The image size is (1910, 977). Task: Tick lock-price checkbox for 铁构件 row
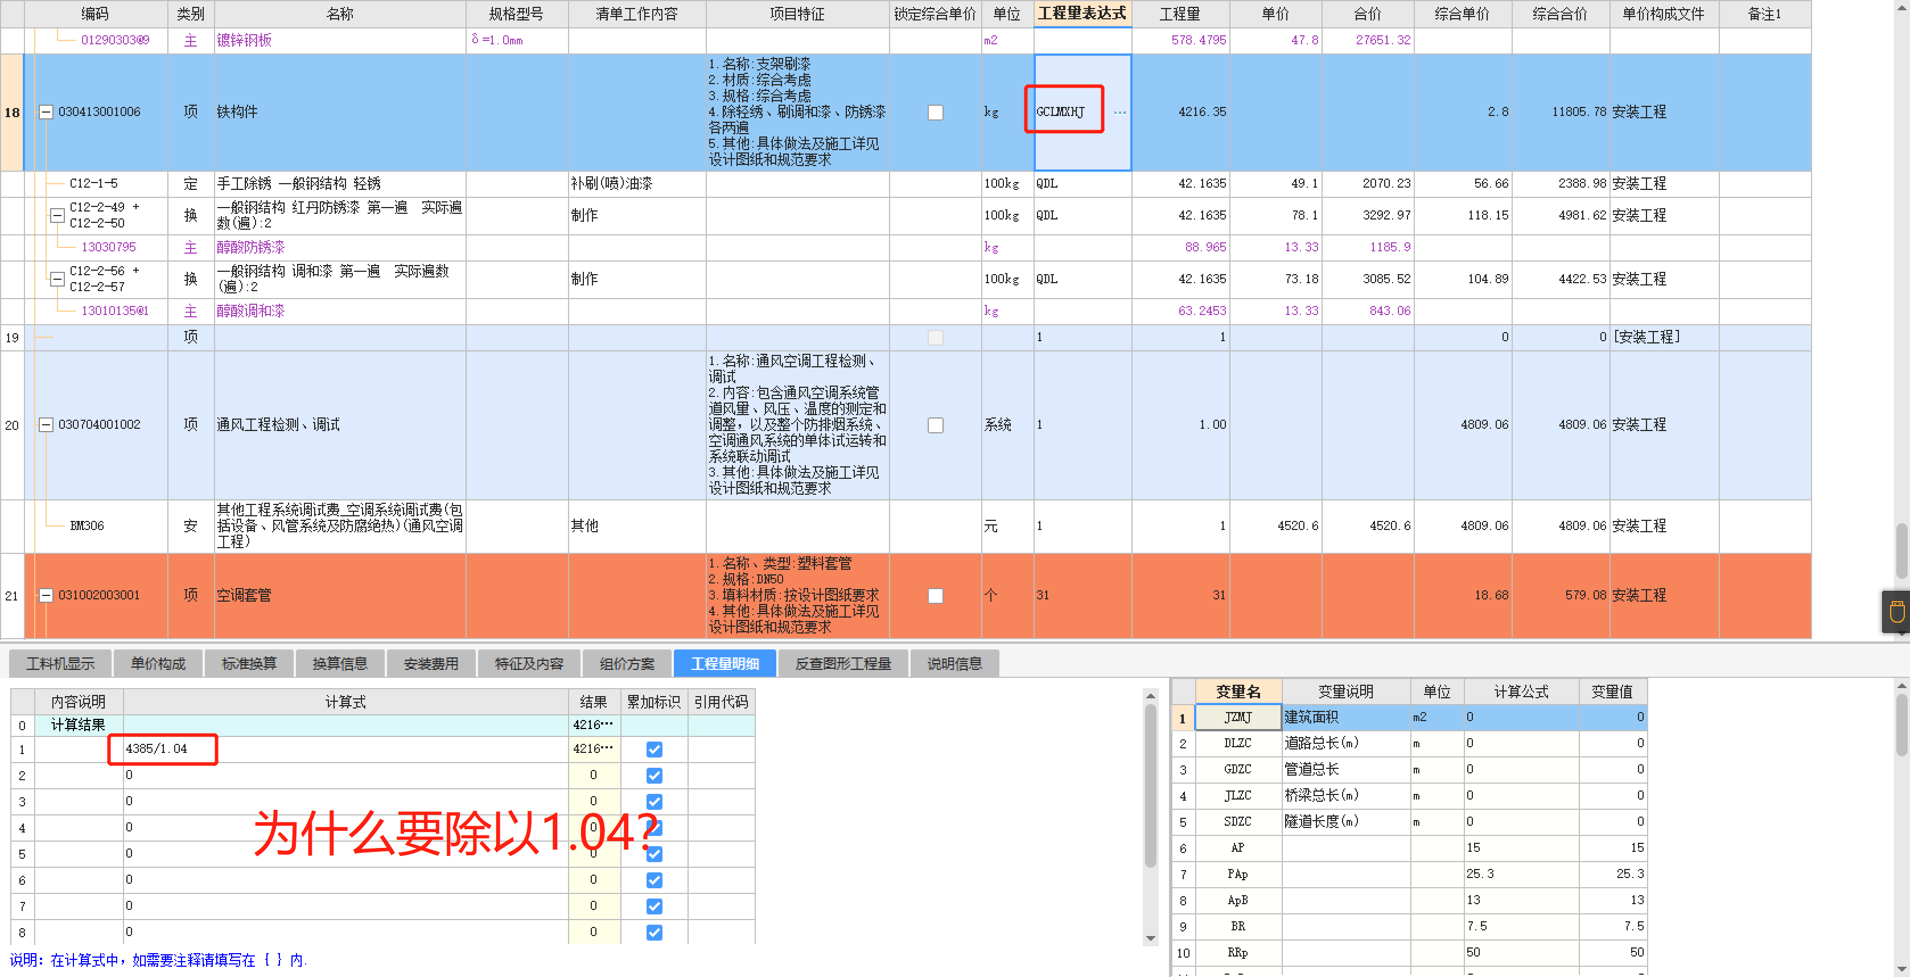[936, 113]
